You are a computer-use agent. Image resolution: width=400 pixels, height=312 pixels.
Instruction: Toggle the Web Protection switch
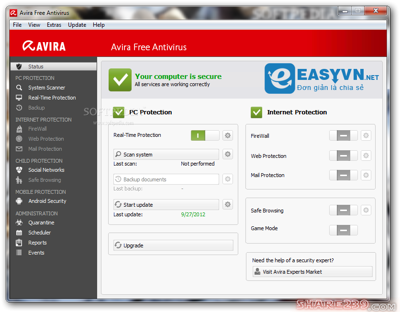(344, 156)
